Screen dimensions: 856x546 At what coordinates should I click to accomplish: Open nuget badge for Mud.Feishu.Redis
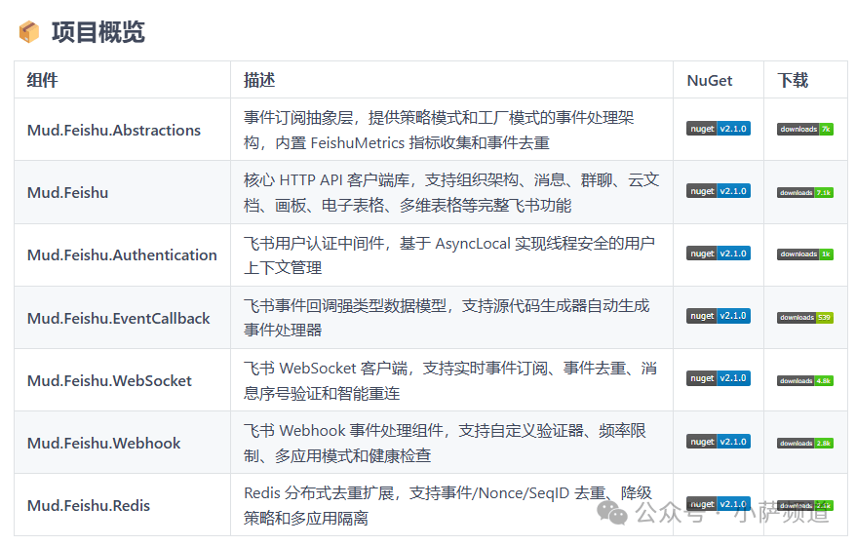718,504
